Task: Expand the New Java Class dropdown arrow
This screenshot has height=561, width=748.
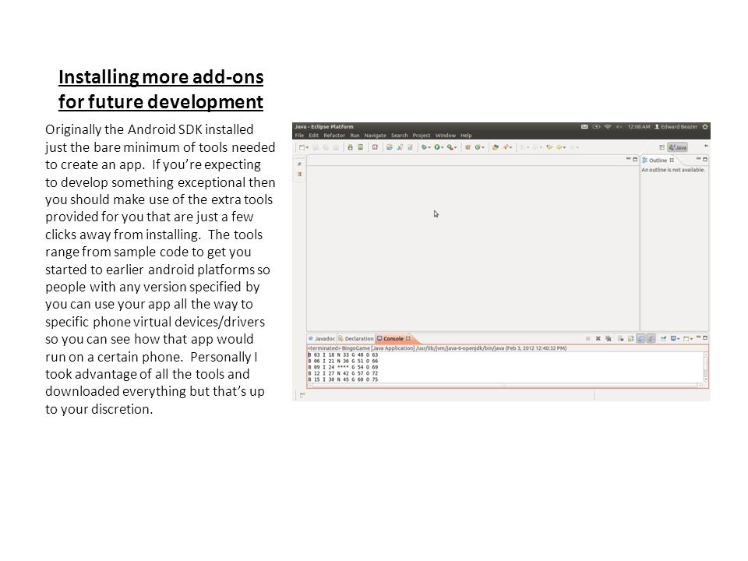Action: (483, 147)
